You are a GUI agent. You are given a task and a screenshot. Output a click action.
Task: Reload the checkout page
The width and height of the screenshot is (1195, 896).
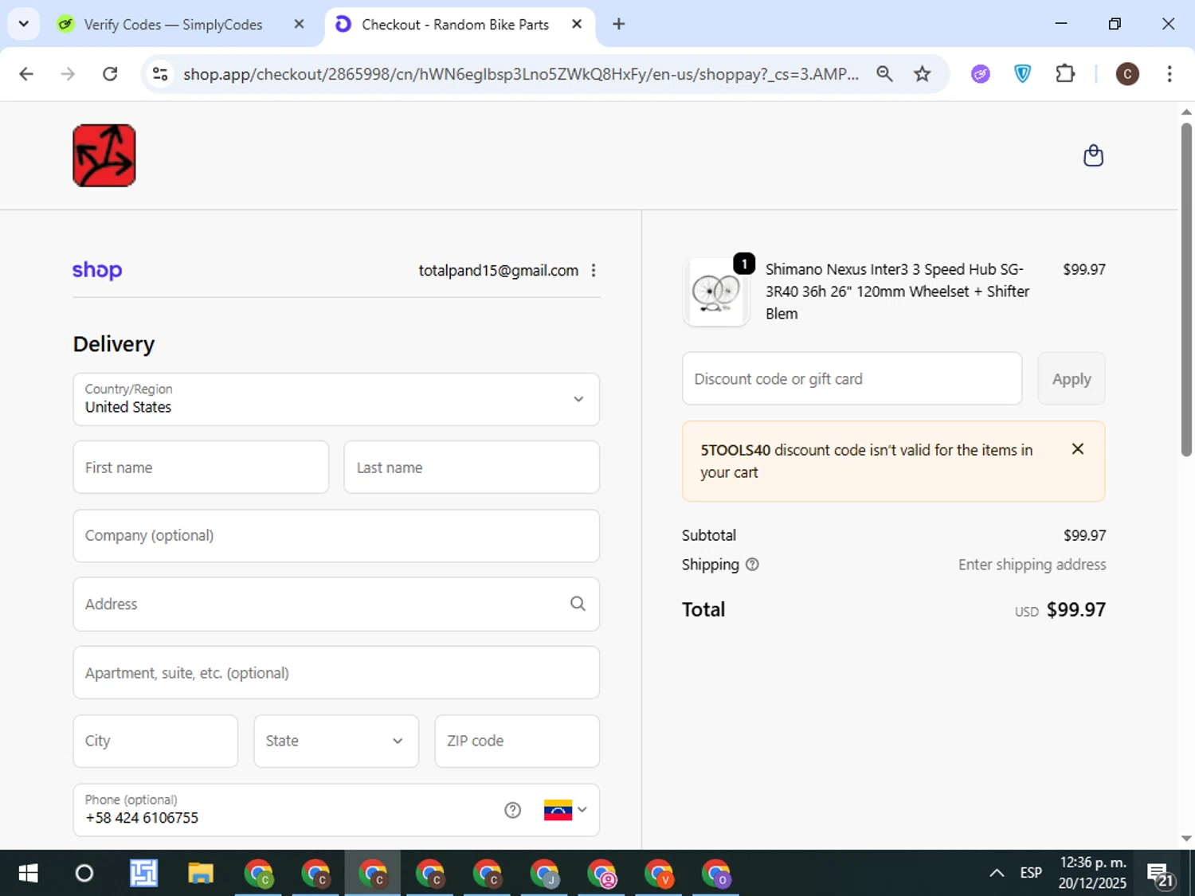pyautogui.click(x=110, y=74)
